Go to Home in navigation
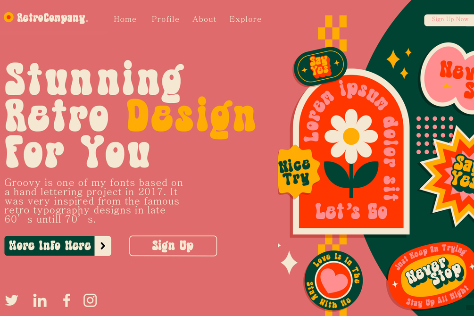This screenshot has height=316, width=474. point(125,19)
